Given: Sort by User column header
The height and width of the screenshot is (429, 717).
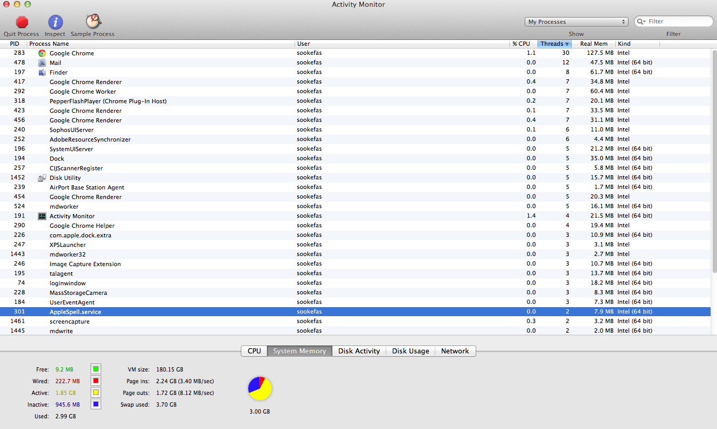Looking at the screenshot, I should [x=402, y=44].
